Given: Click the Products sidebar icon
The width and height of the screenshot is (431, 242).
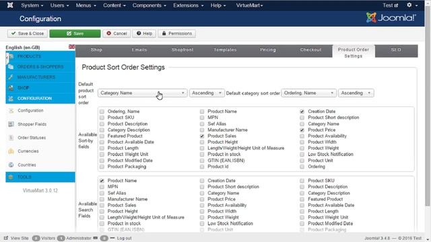Looking at the screenshot, I should pos(11,56).
